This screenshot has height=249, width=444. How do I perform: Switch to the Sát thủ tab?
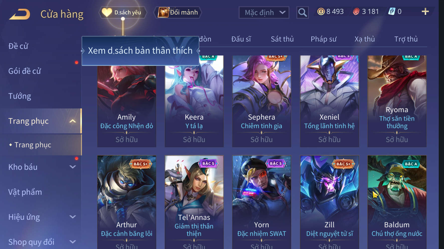click(282, 39)
